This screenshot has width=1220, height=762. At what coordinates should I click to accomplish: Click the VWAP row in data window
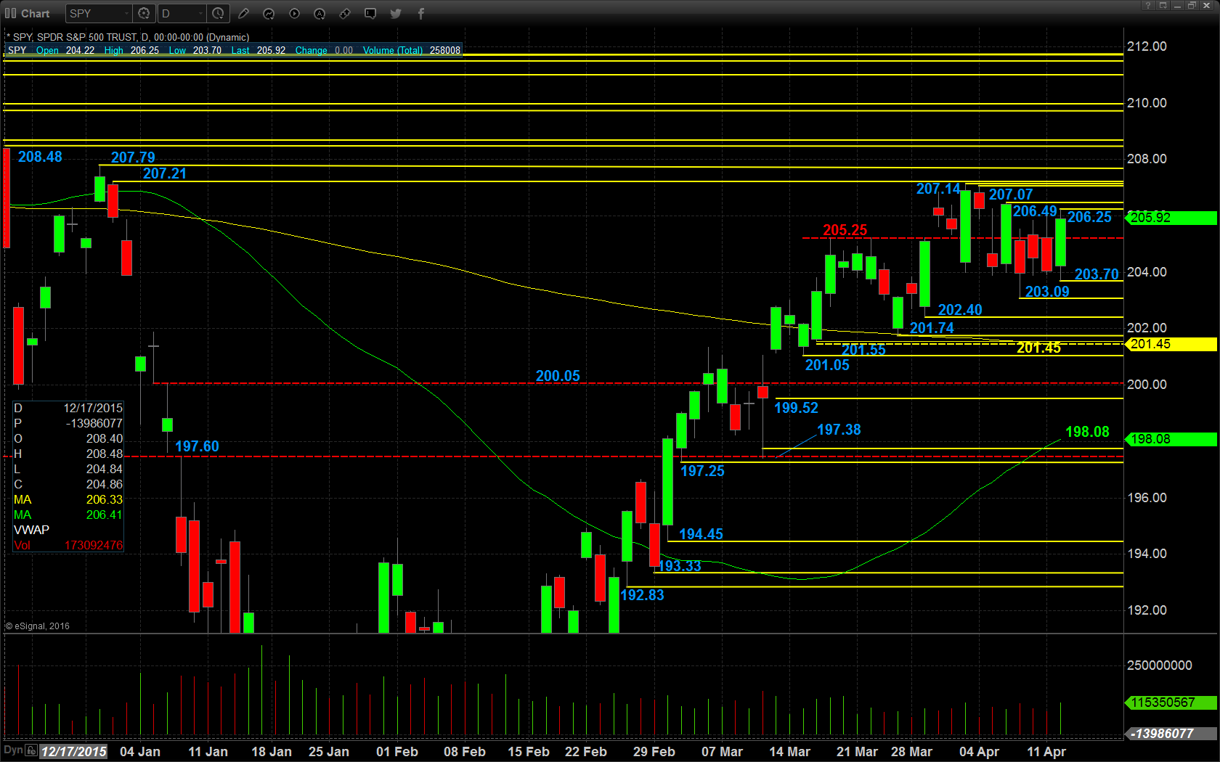point(68,530)
